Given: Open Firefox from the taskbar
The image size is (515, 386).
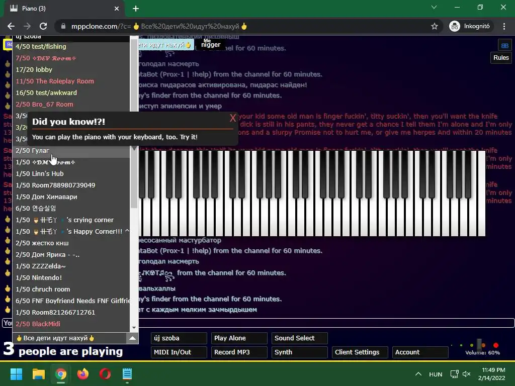Looking at the screenshot, I should click(x=83, y=374).
